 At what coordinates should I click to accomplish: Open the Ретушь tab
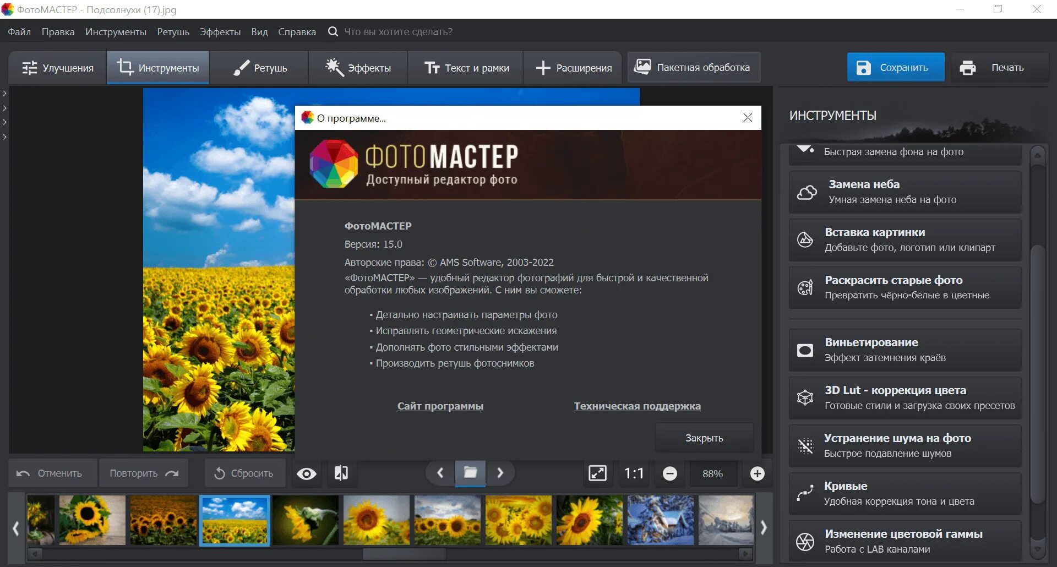(259, 68)
